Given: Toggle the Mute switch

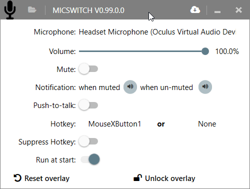Looking at the screenshot, I should click(88, 69).
